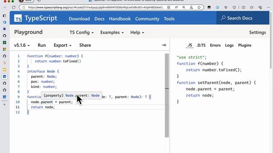Click the TypeScript wordmark link

41,18
